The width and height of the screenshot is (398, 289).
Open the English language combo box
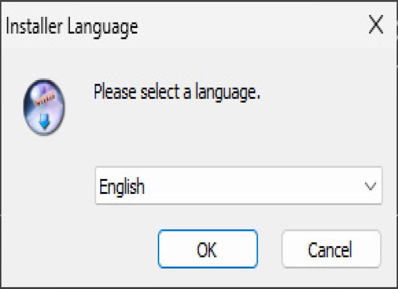point(238,186)
